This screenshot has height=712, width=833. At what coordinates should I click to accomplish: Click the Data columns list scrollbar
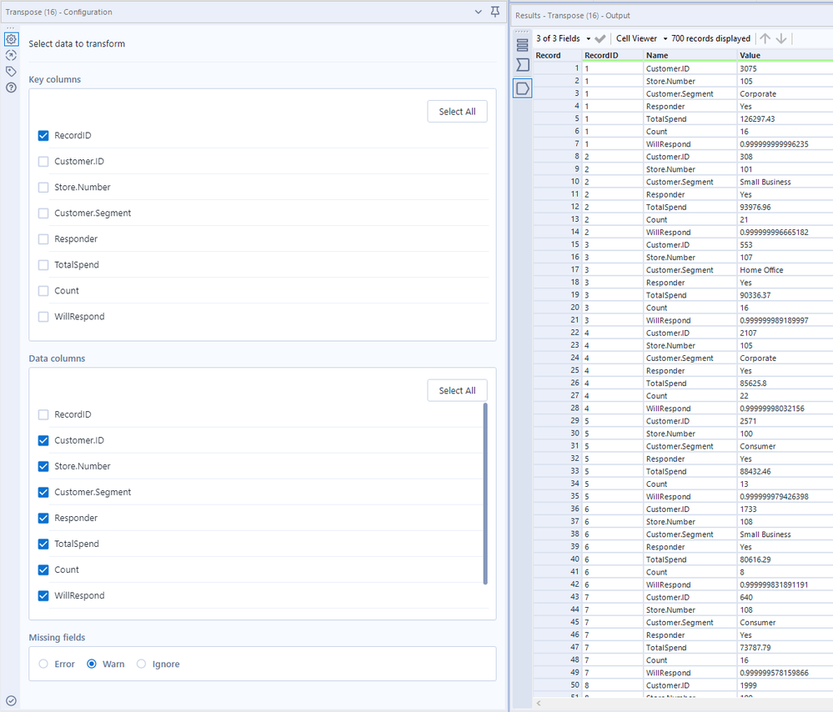tap(485, 494)
